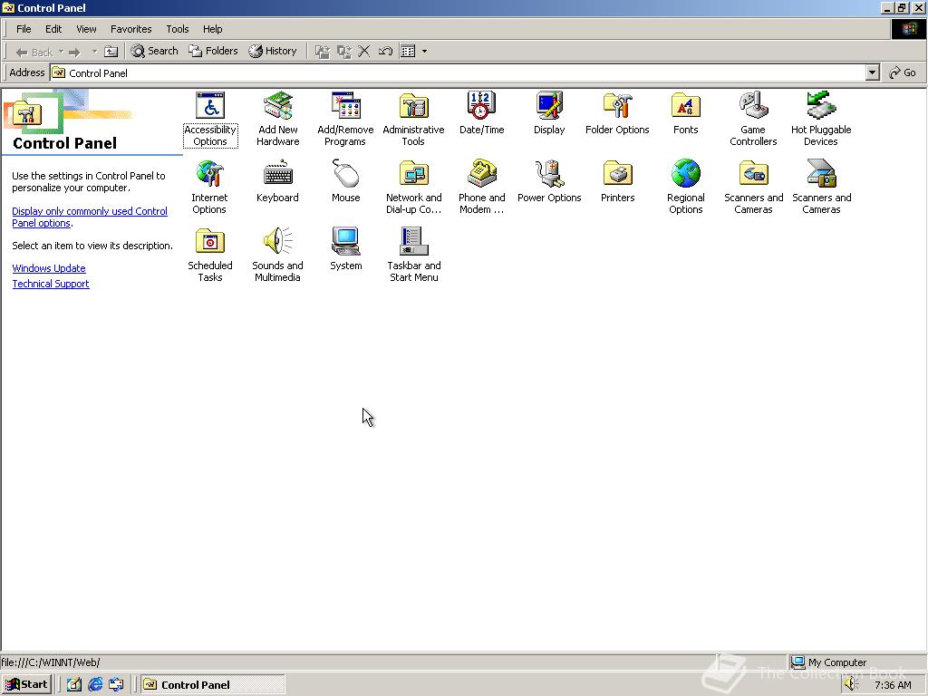Expand the Forward history dropdown arrow

(x=94, y=52)
